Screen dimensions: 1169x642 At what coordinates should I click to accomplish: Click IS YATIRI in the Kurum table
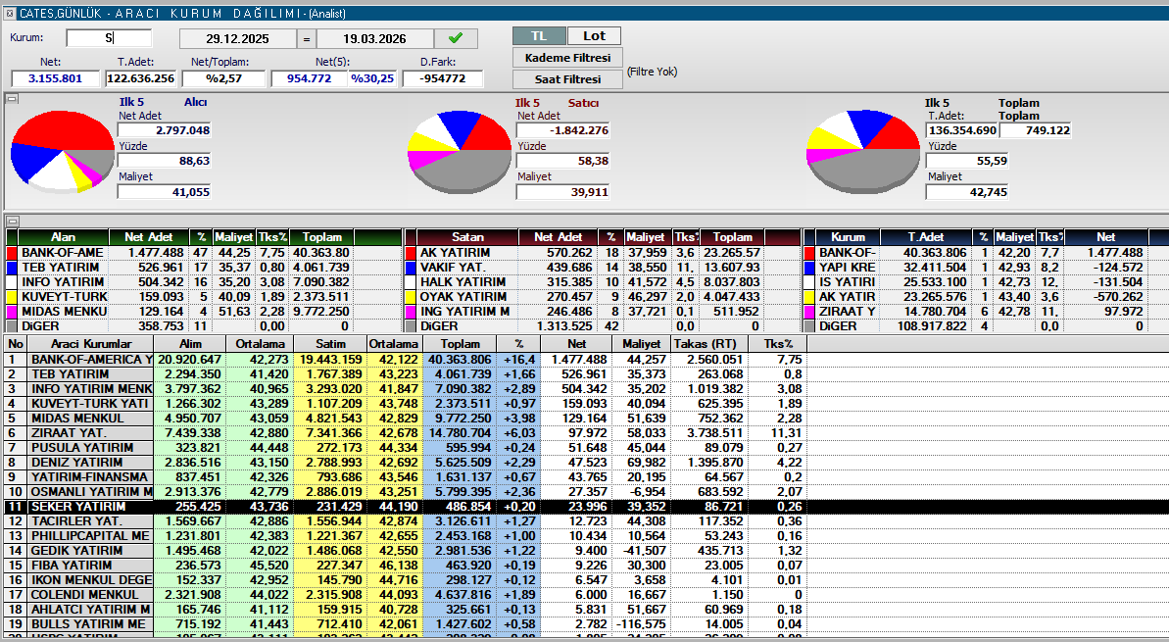(x=847, y=282)
